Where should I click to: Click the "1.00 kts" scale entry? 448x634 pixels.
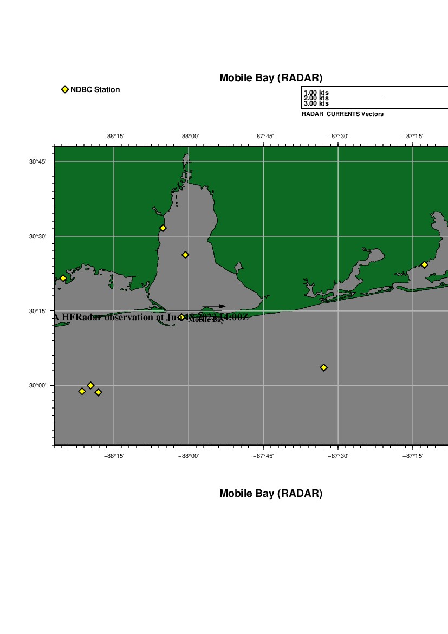316,93
